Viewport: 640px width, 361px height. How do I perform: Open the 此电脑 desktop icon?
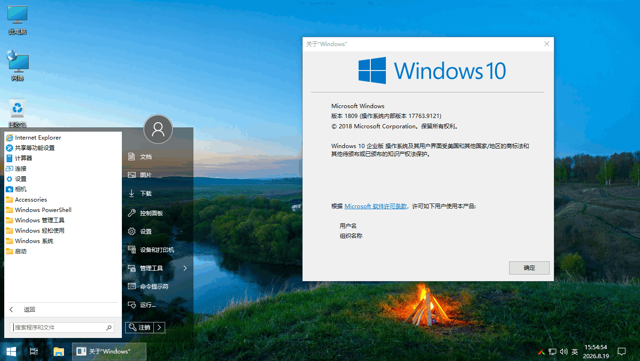pos(17,20)
